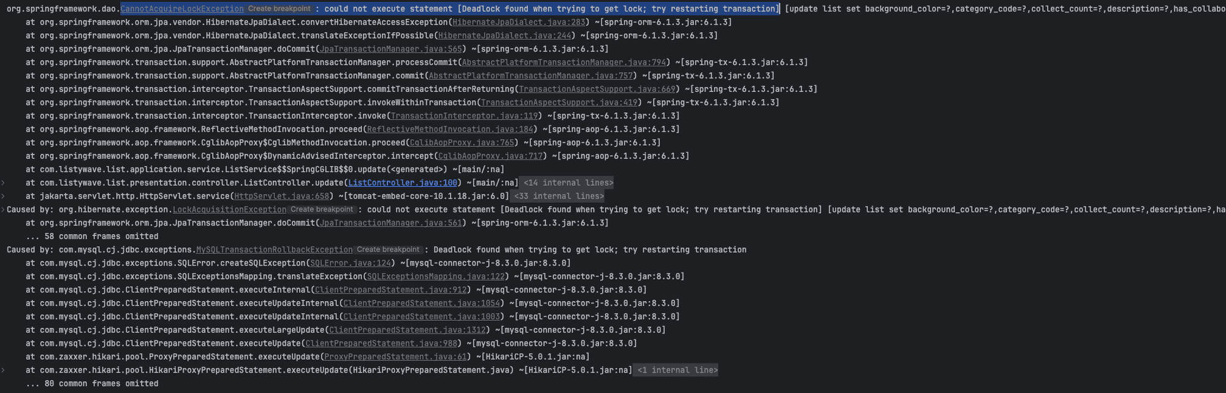This screenshot has width=1226, height=393.
Task: Open JpaTransactionManager.java:565 link
Action: coord(391,49)
